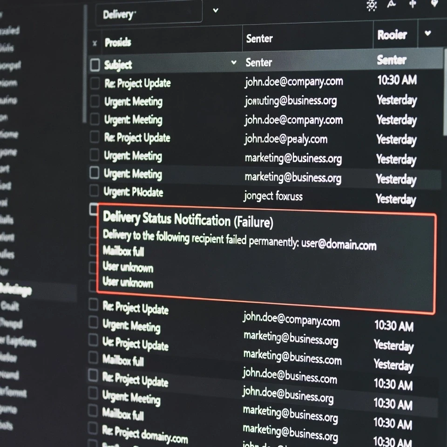Check the 'Re: Project Update' email checkbox
The width and height of the screenshot is (447, 447).
(x=95, y=84)
